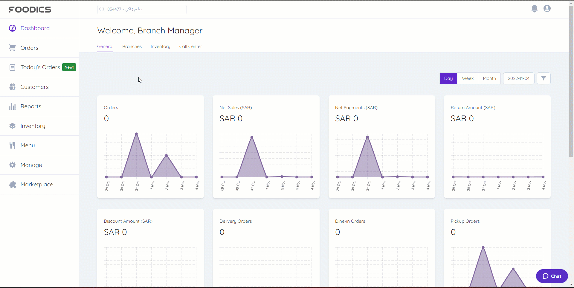Open the Call Center tab
The width and height of the screenshot is (574, 288).
pos(190,47)
